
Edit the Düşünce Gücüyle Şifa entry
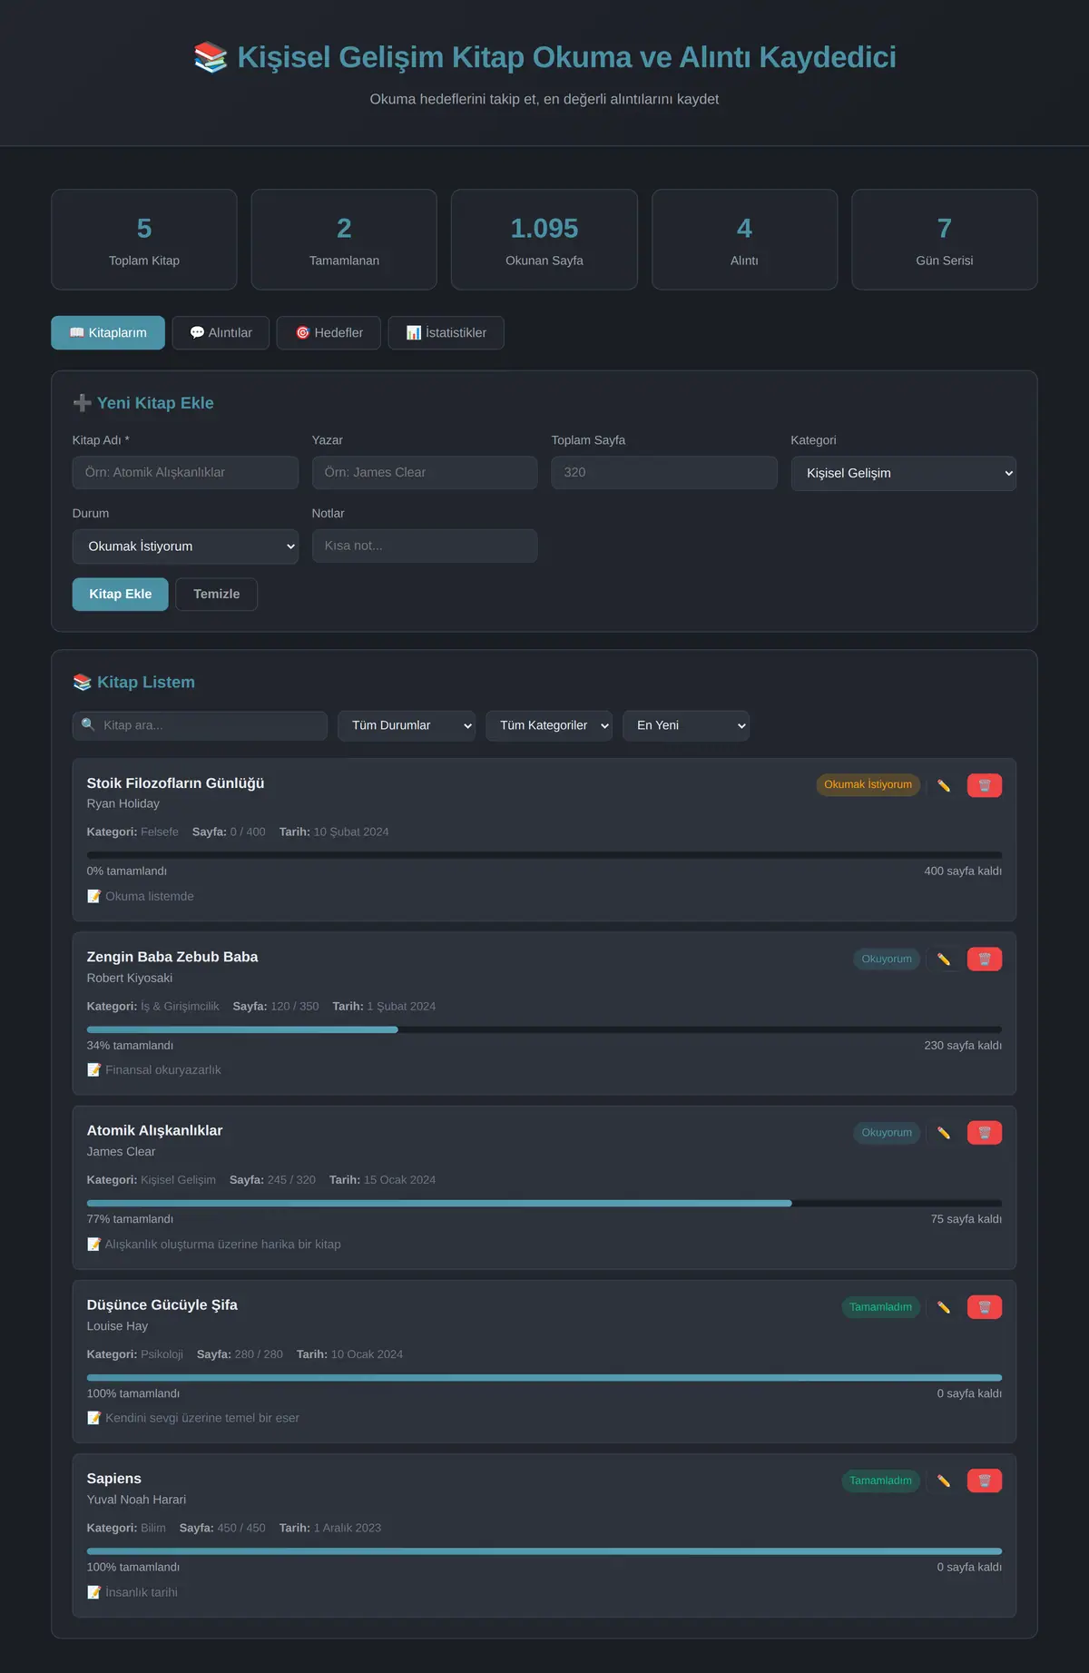(944, 1307)
